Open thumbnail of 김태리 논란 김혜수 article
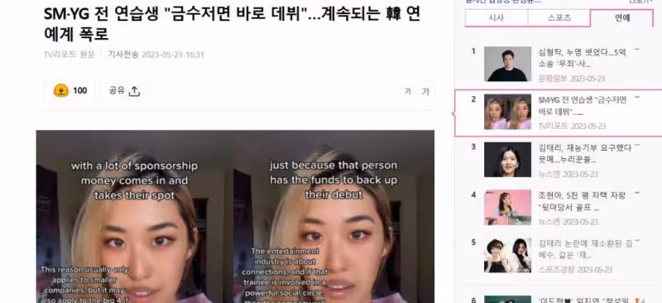The image size is (662, 303). [x=507, y=255]
